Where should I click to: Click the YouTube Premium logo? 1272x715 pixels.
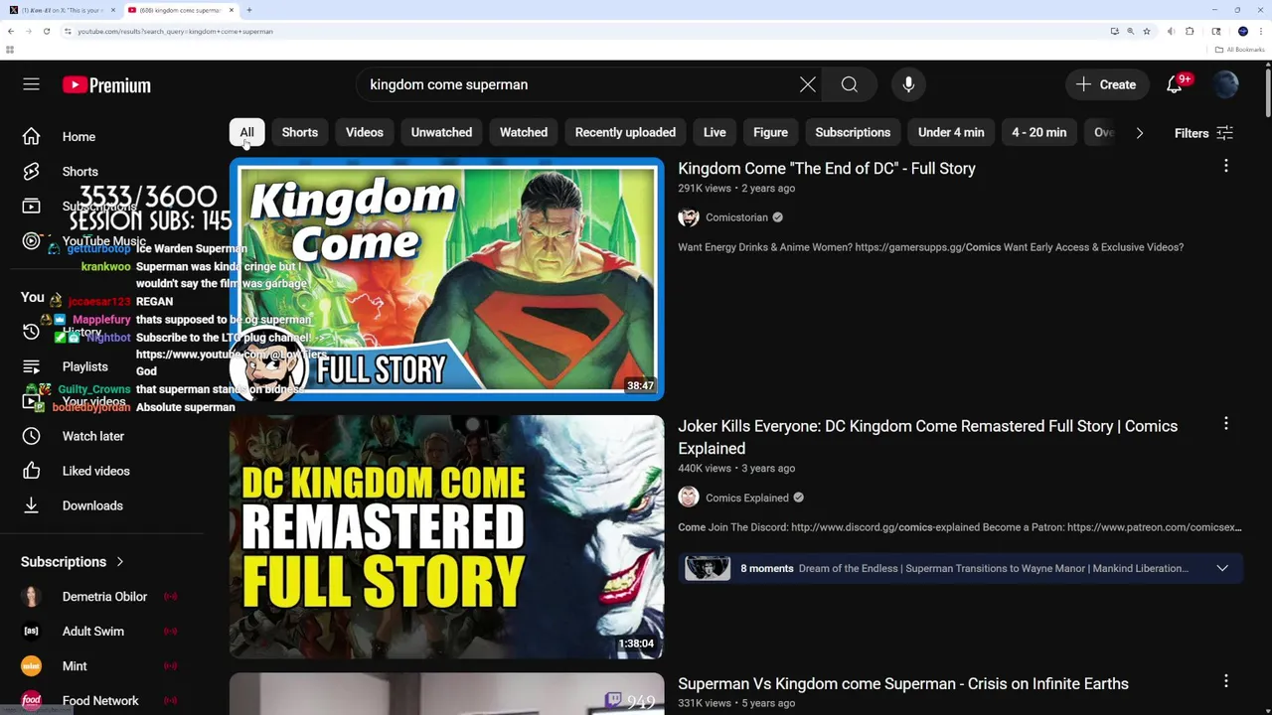[x=106, y=85]
